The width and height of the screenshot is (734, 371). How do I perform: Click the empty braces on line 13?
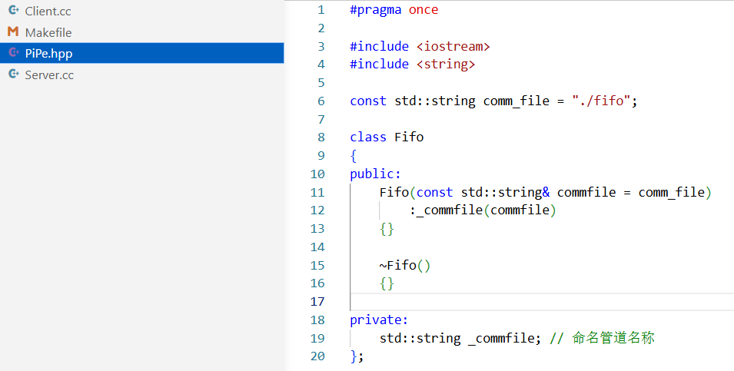(387, 229)
